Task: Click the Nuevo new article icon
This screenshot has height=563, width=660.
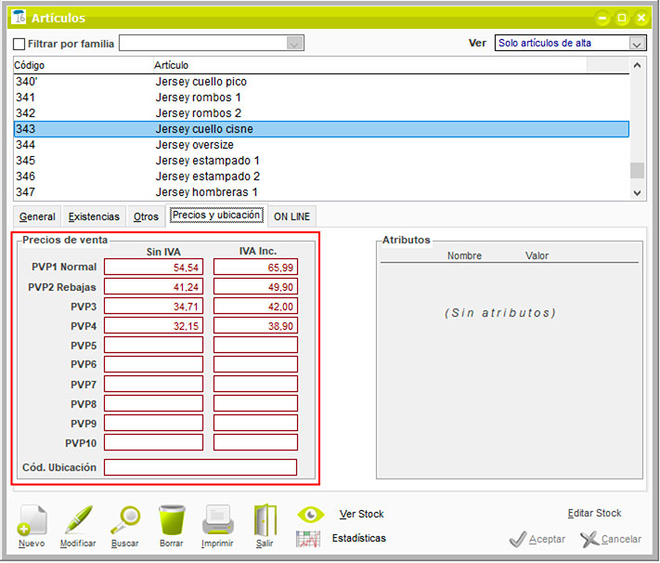Action: pyautogui.click(x=32, y=520)
